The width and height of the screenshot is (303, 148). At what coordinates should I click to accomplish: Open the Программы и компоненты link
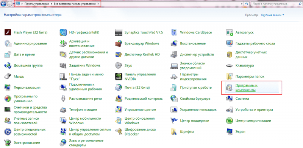pos(247,88)
